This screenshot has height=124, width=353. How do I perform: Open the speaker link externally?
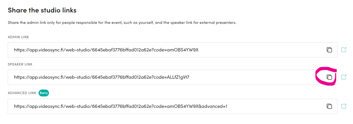coord(344,77)
